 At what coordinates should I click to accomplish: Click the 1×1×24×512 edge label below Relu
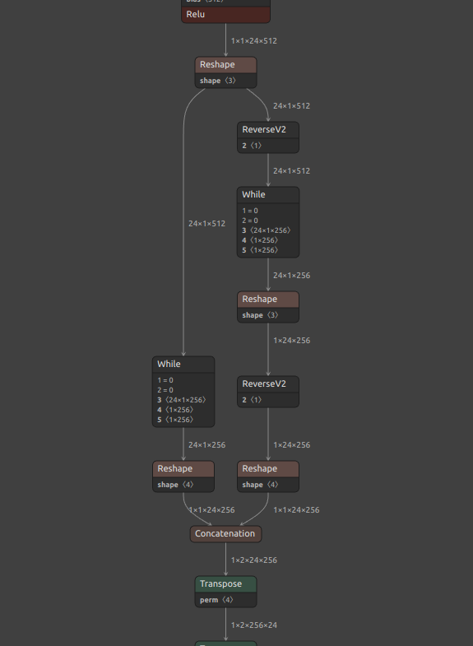coord(254,41)
